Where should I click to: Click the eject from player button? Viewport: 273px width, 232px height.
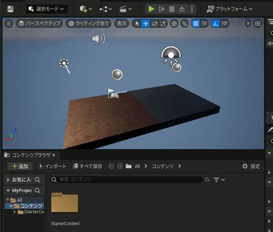(181, 9)
